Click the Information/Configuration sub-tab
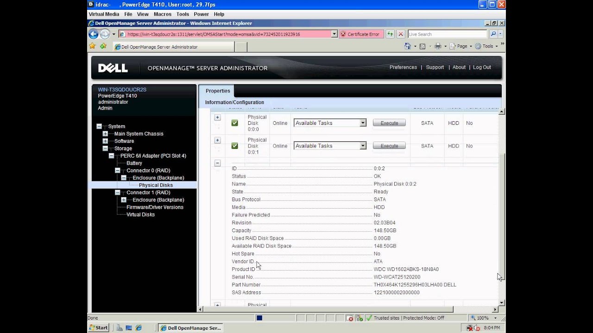 pyautogui.click(x=234, y=102)
